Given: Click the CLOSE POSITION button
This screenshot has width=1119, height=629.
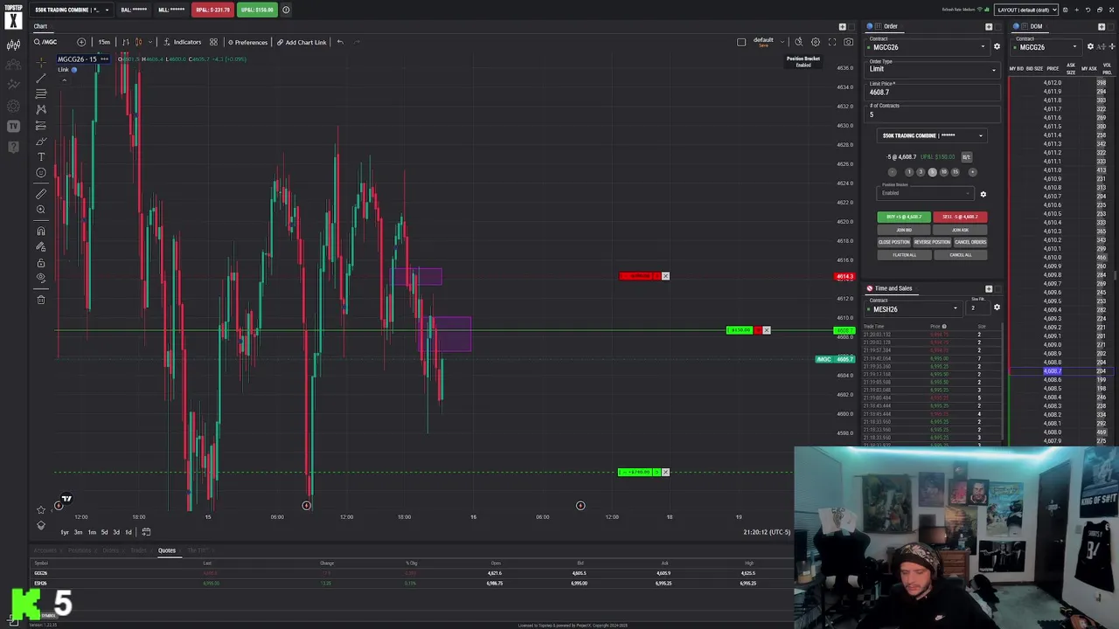Looking at the screenshot, I should [893, 242].
